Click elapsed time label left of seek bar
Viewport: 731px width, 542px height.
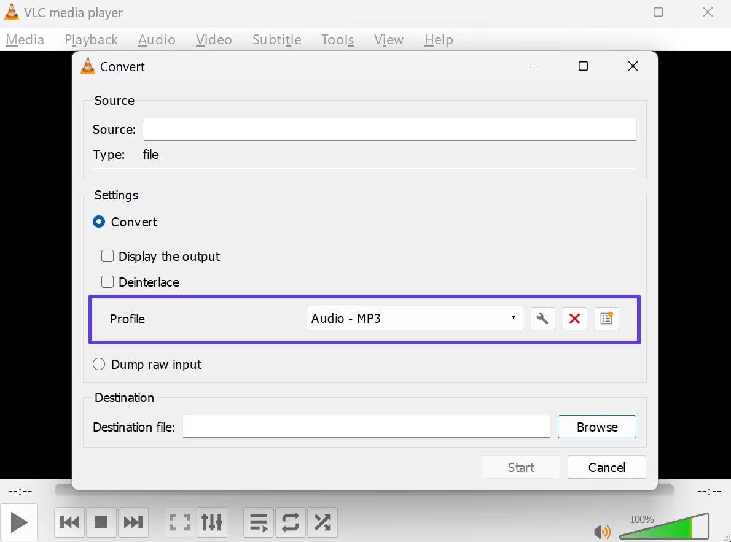pos(20,491)
